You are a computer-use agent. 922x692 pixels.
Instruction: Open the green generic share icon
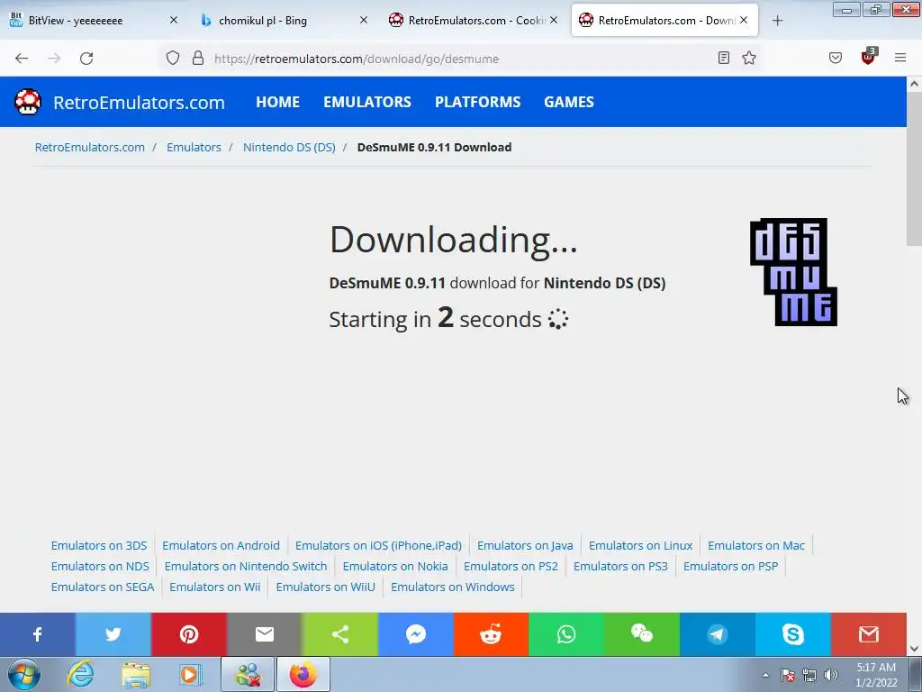[x=339, y=634]
